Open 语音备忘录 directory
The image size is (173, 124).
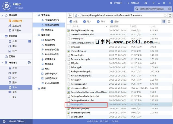coord(49,59)
